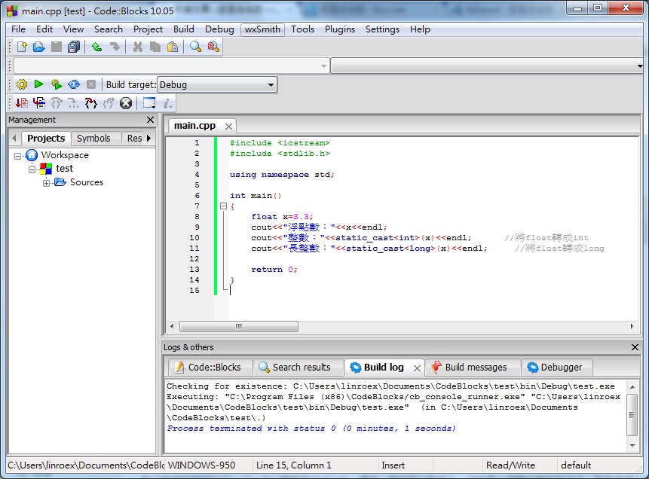Show previous Management tabs with left arrow
The height and width of the screenshot is (479, 649).
[14, 138]
